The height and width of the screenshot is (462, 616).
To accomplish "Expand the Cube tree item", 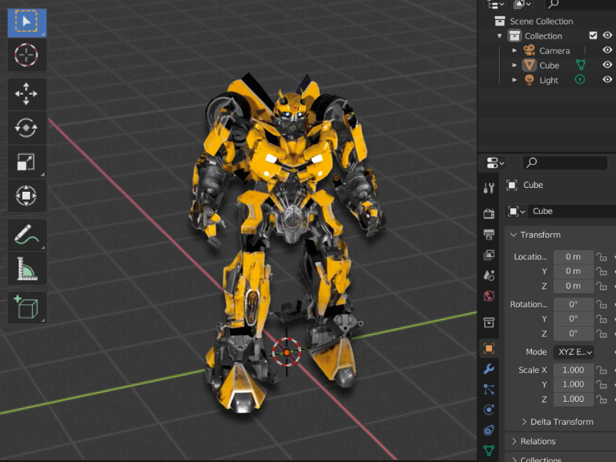I will [514, 65].
